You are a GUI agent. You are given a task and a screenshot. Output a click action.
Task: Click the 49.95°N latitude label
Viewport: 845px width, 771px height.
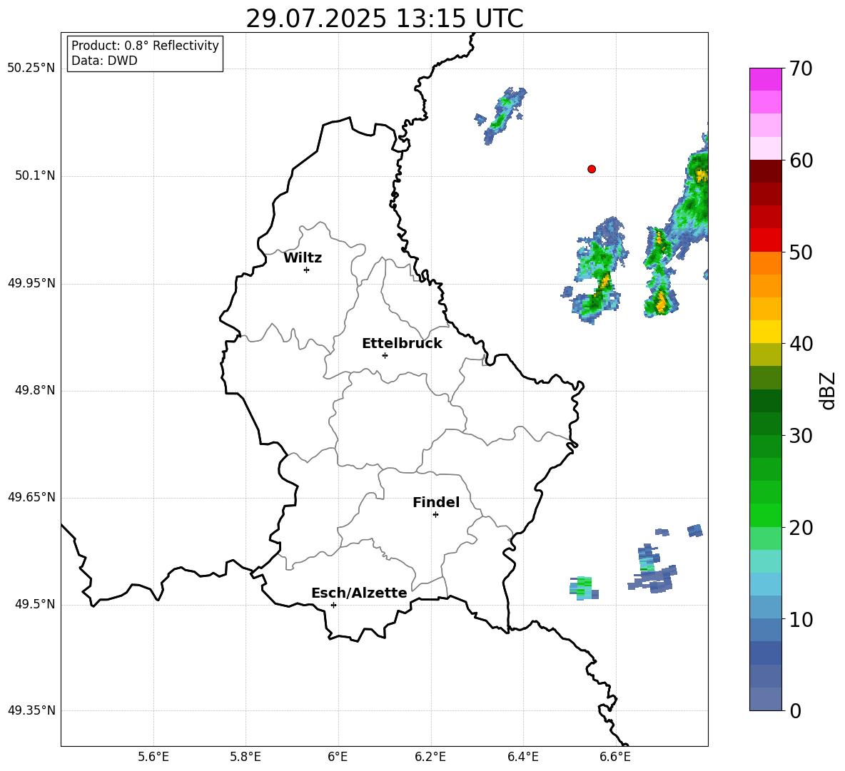(x=31, y=283)
